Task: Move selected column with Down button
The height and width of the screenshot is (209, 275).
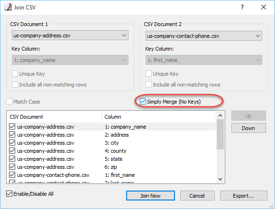Action: point(248,128)
